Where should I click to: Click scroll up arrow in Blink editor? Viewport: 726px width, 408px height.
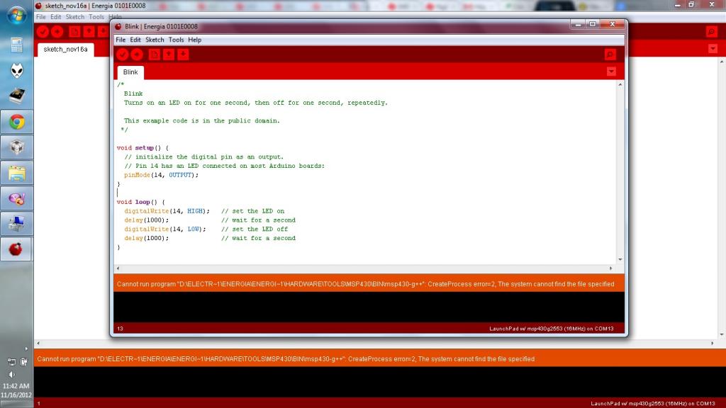[620, 85]
